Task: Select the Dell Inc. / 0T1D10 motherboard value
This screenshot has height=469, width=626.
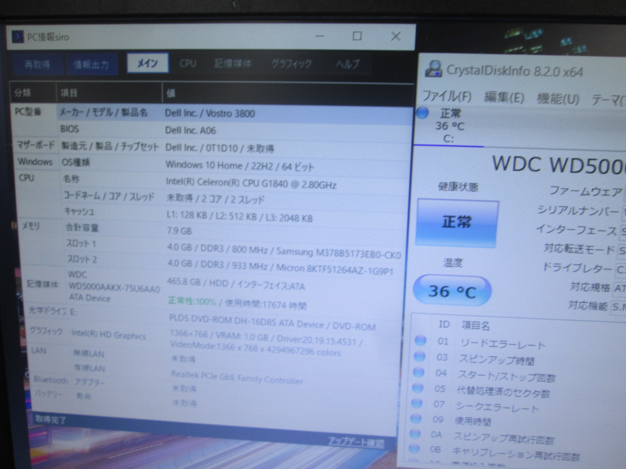Action: pyautogui.click(x=219, y=148)
